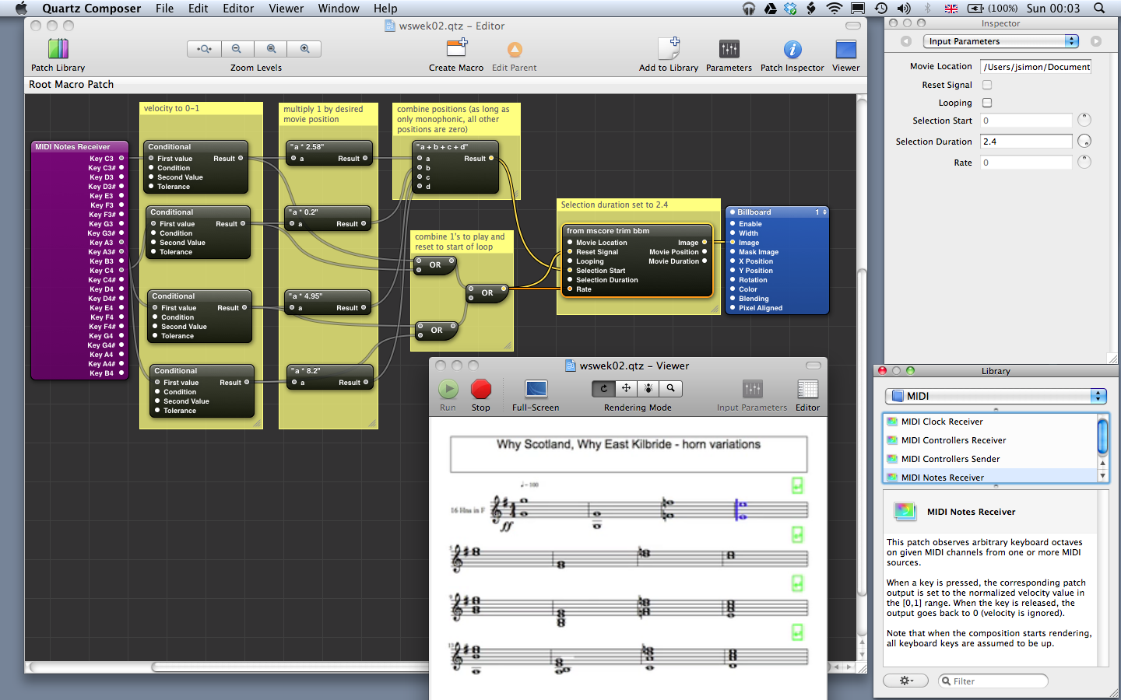
Task: Click the Selection Start dial
Action: pyautogui.click(x=1084, y=120)
